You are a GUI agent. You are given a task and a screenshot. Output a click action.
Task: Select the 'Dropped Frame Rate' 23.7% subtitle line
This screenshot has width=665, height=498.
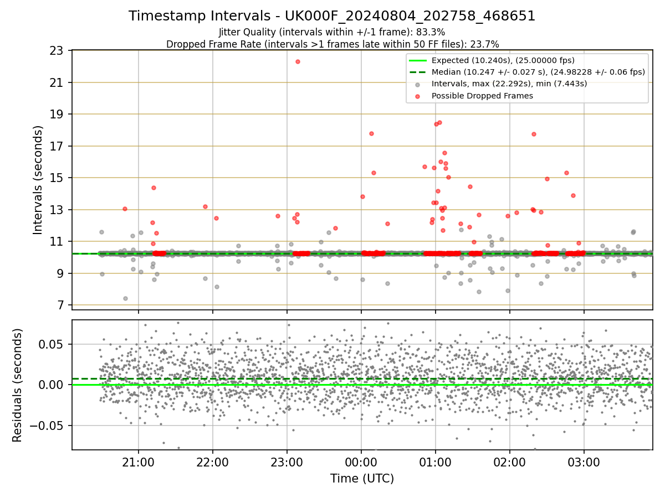coord(332,44)
